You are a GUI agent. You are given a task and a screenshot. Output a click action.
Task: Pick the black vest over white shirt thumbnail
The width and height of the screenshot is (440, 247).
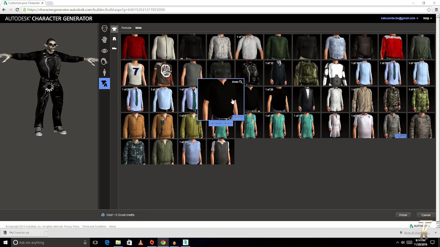coord(221,152)
